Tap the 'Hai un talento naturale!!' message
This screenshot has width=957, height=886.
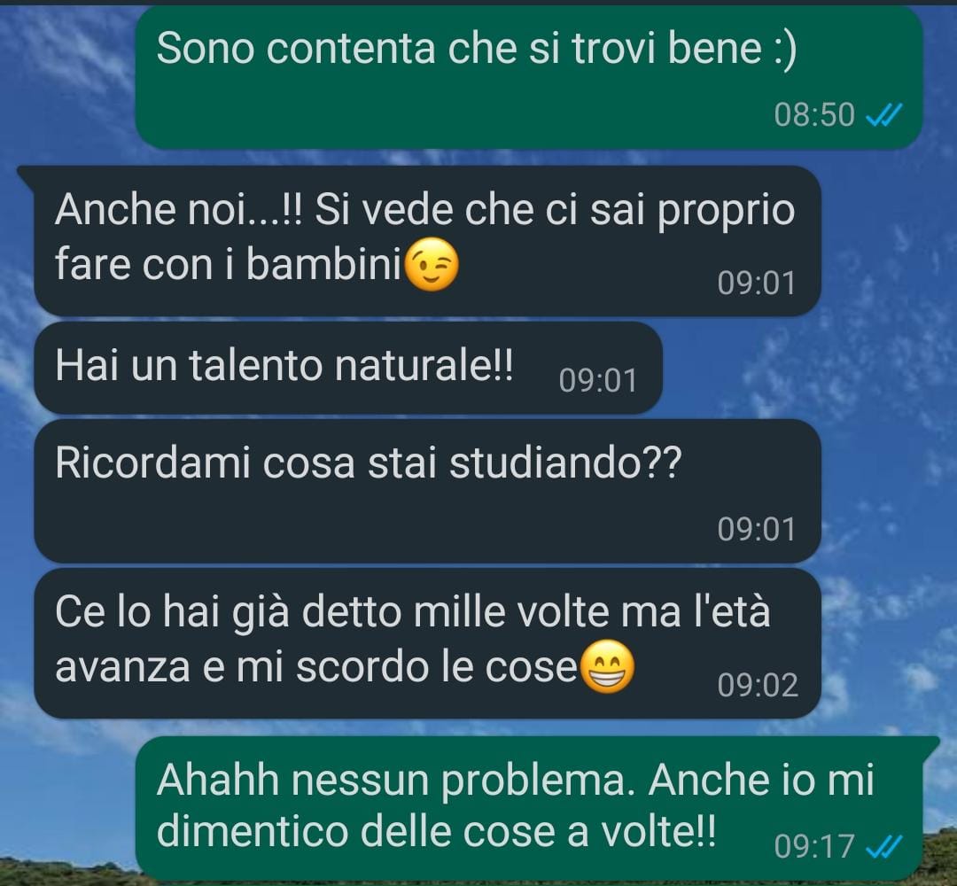click(x=348, y=368)
